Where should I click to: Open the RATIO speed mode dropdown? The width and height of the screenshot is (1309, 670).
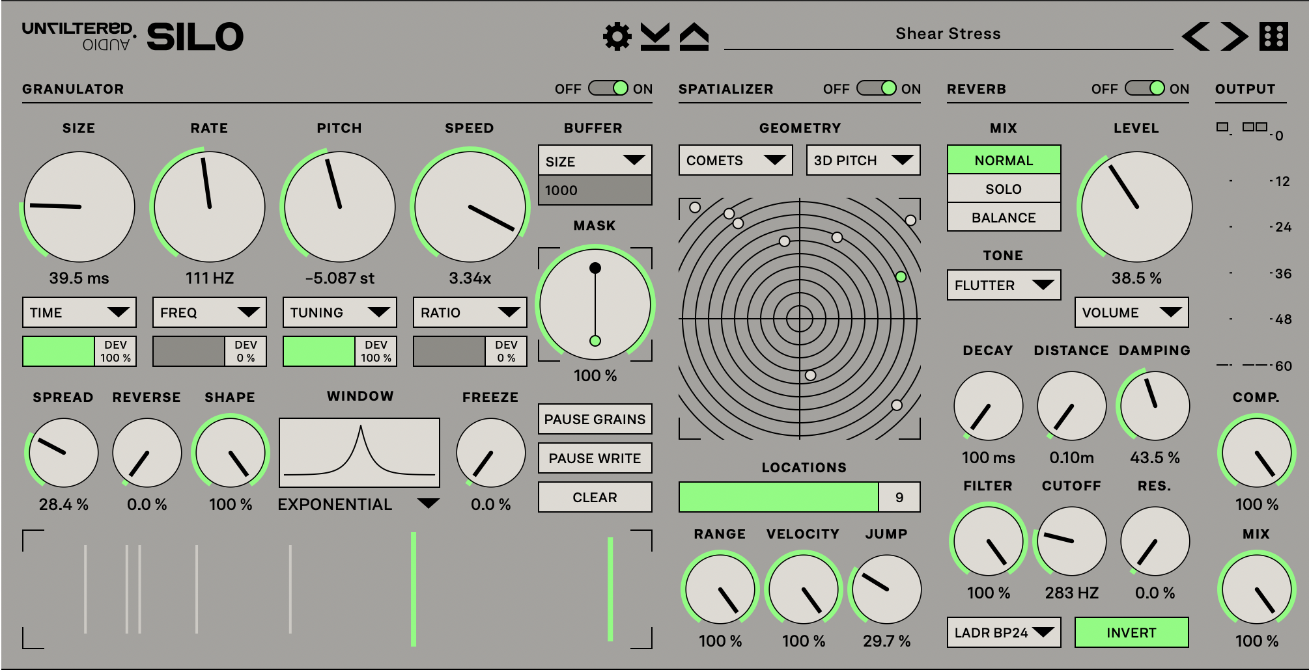(470, 312)
